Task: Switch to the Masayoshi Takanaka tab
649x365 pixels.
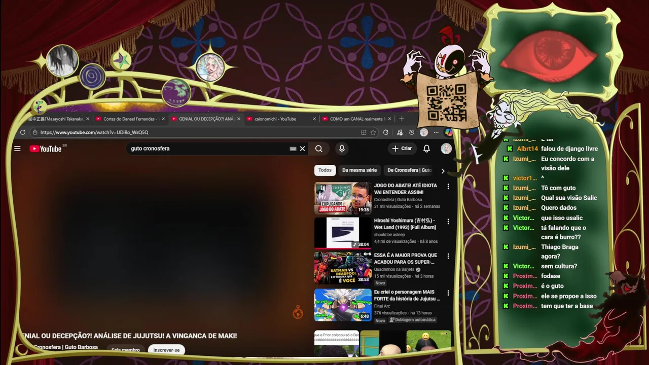Action: point(56,119)
